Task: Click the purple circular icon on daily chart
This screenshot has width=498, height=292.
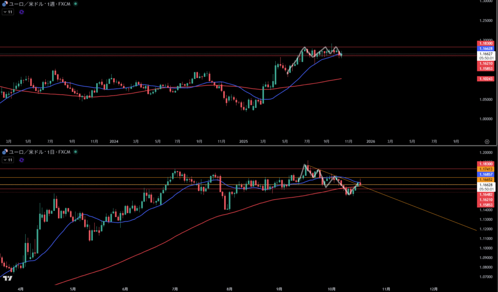Action: click(21, 160)
